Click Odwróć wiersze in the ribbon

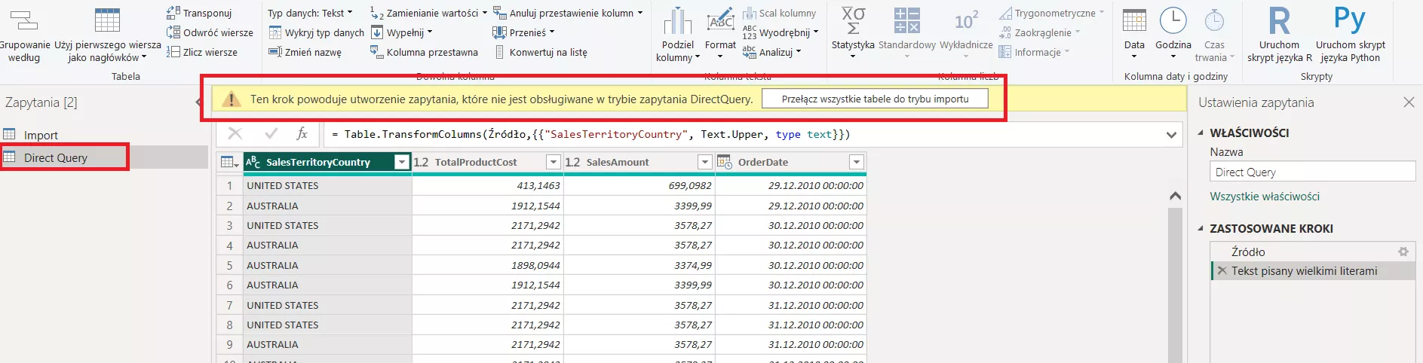click(x=210, y=32)
